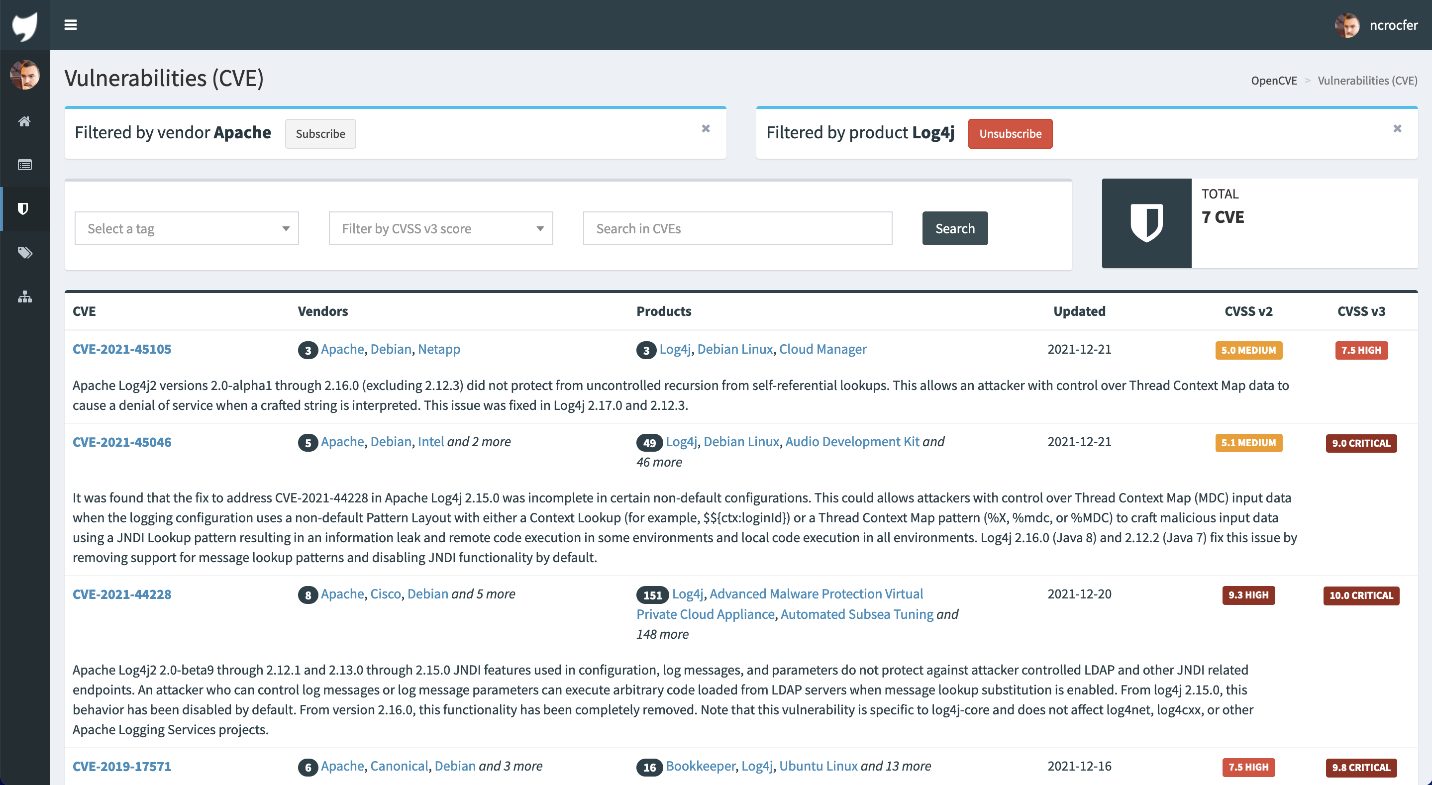Image resolution: width=1432 pixels, height=785 pixels.
Task: Dismiss the Log4j product filter
Action: click(1398, 128)
